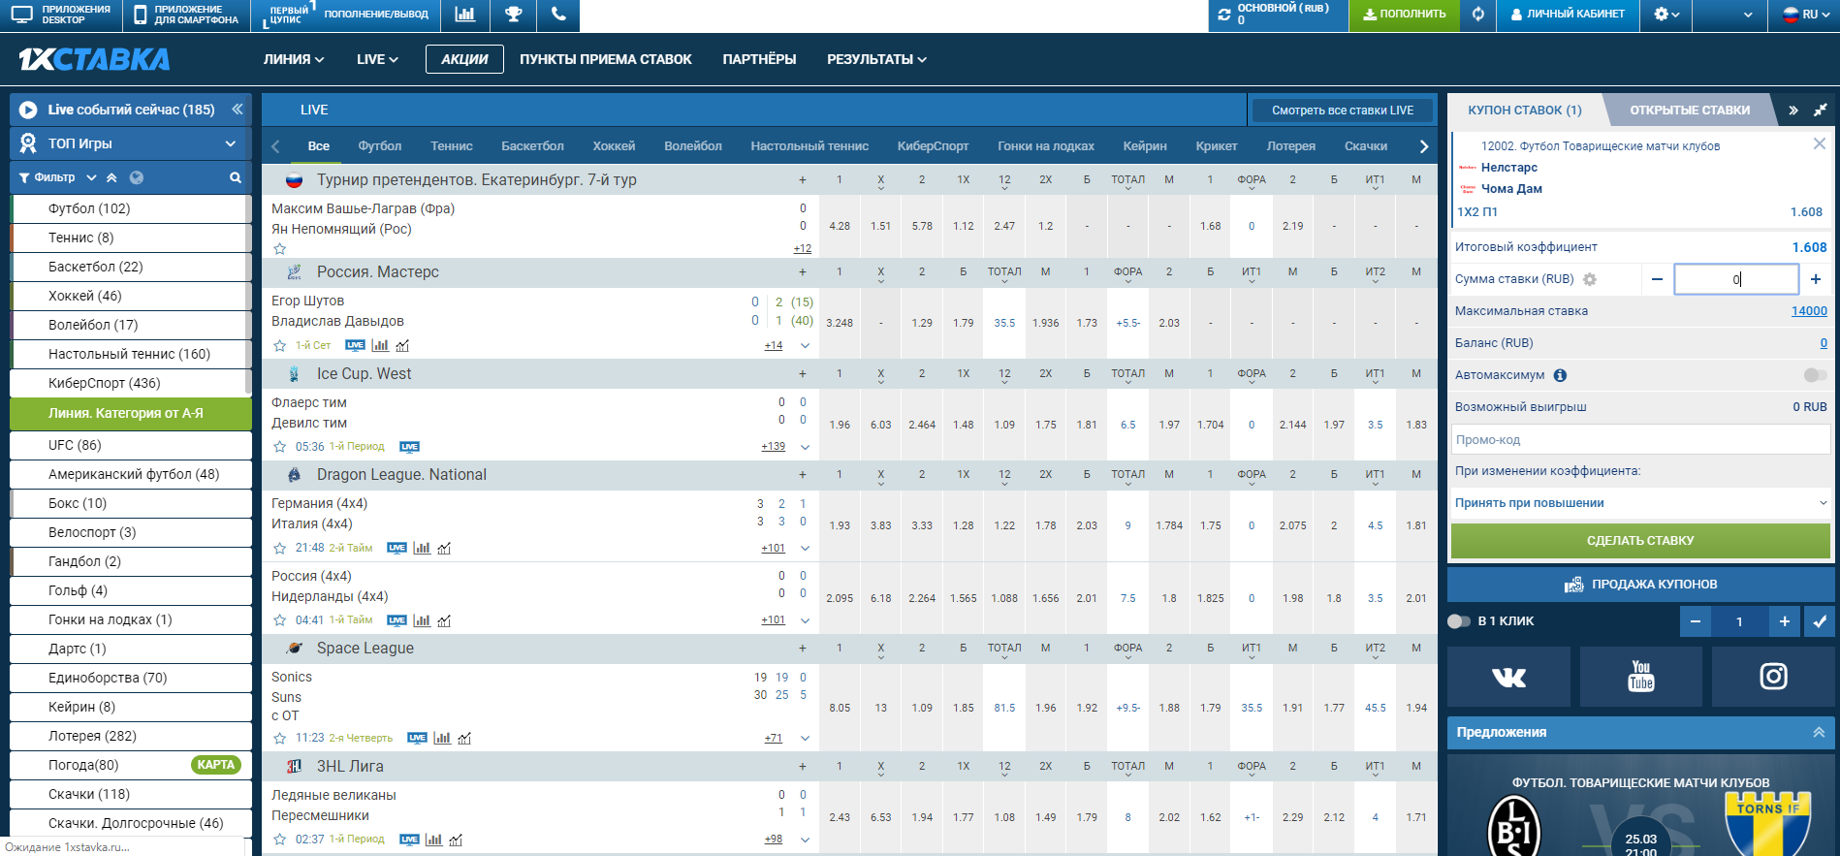The height and width of the screenshot is (856, 1840).
Task: Toggle the В 1 клик switch
Action: [1459, 621]
